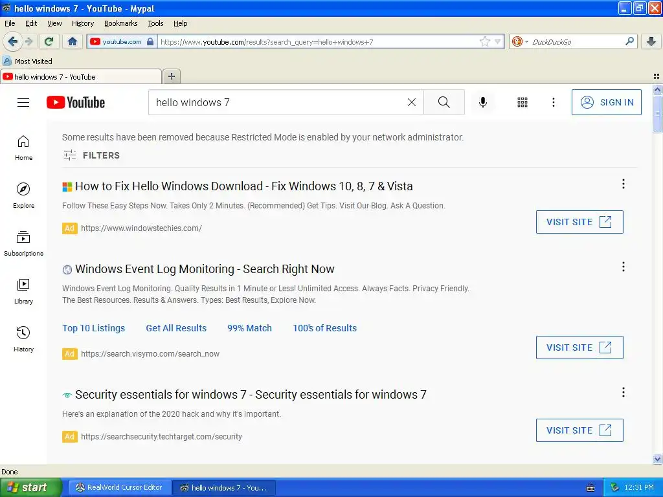Click the browser URL address field
Viewport: 663px width, 497px height.
tap(318, 42)
